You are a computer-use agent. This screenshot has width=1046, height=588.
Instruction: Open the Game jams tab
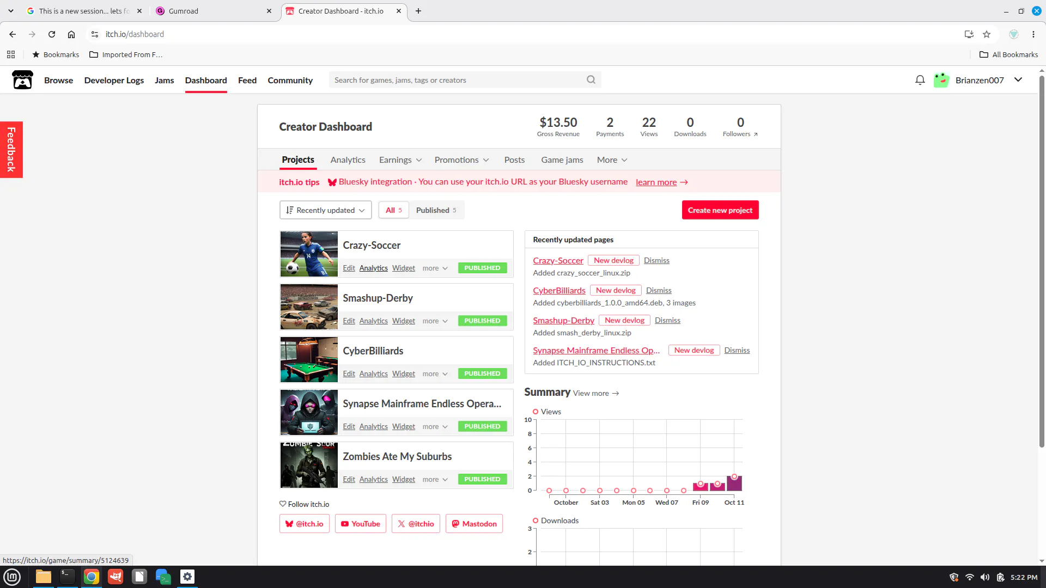(x=562, y=160)
